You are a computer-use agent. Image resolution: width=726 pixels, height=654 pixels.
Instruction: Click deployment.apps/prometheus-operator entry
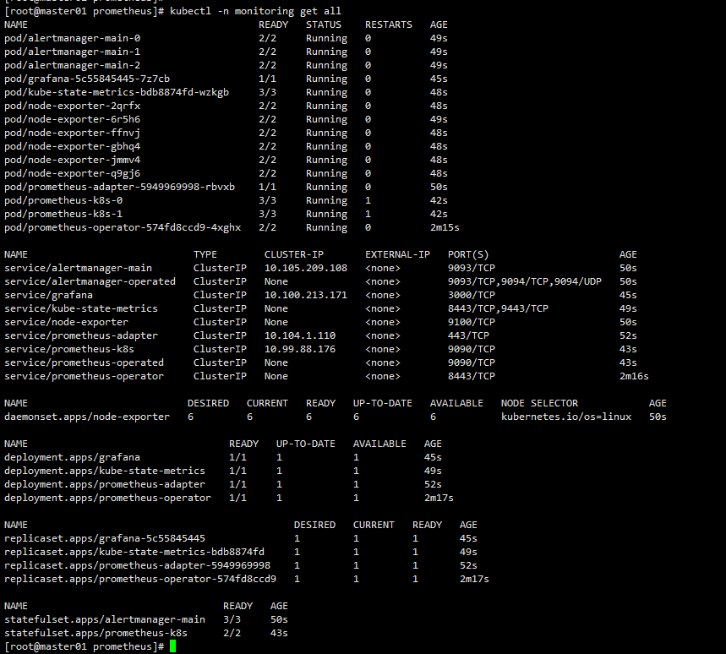(x=108, y=498)
